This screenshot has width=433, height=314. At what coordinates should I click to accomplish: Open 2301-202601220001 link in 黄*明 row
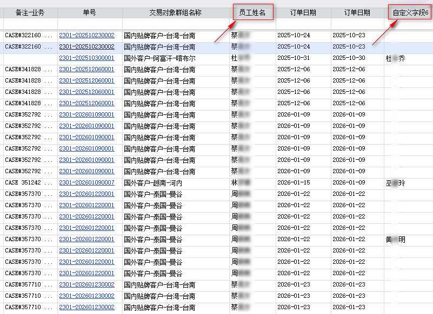[x=86, y=240]
